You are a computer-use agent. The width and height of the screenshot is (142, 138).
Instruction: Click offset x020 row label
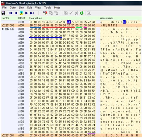click(x=21, y=32)
